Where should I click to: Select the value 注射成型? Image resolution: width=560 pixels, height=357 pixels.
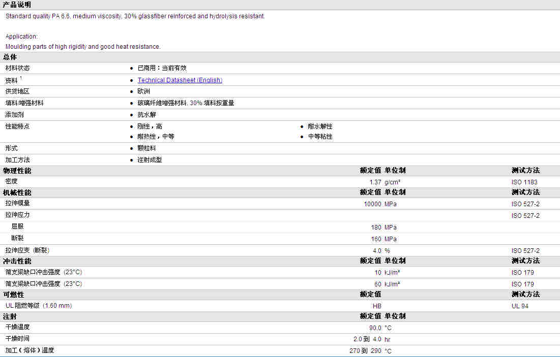(x=150, y=160)
